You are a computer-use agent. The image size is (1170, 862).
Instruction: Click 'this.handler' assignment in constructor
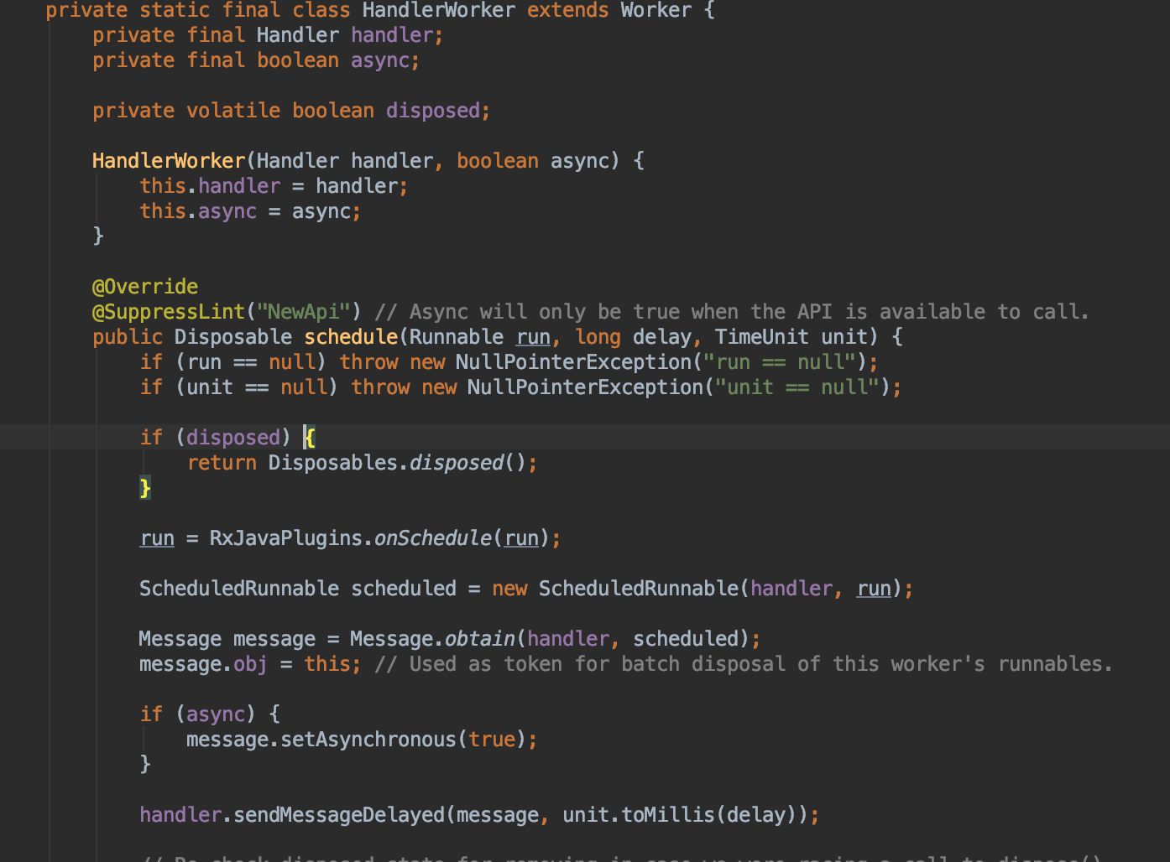pos(274,186)
